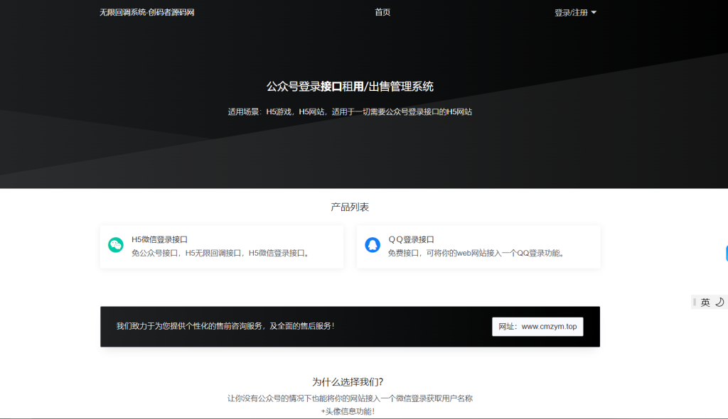Toggle the input method toolbar handle

(695, 302)
